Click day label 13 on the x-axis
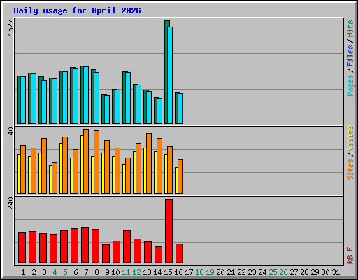The width and height of the screenshot is (358, 280). point(147,272)
